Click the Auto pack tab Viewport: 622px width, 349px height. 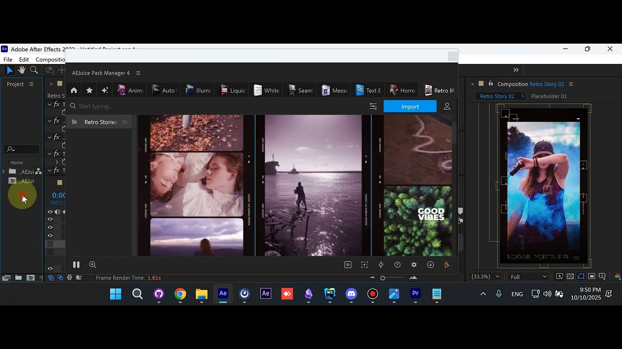click(x=164, y=90)
